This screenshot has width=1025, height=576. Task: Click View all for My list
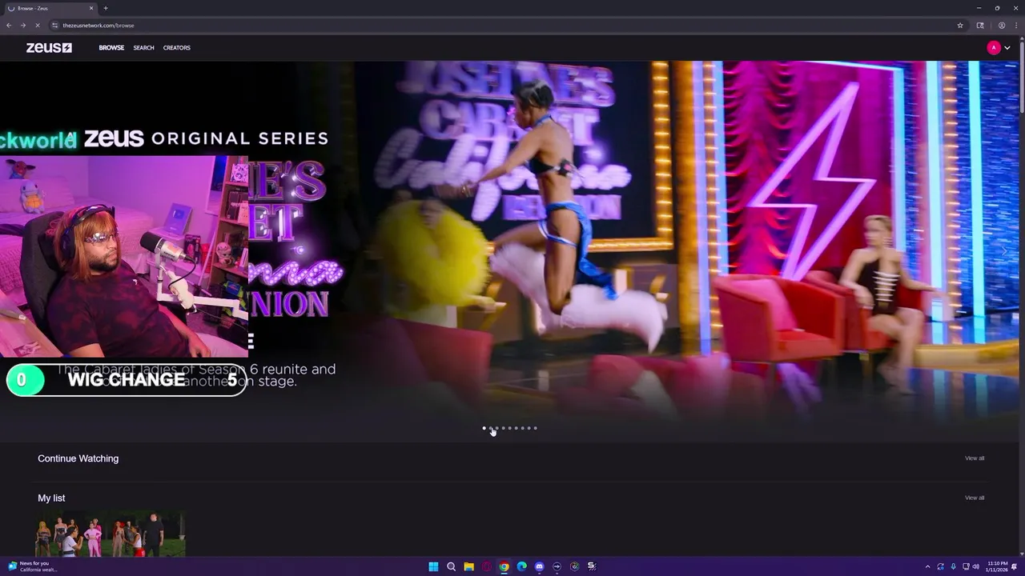pyautogui.click(x=975, y=498)
